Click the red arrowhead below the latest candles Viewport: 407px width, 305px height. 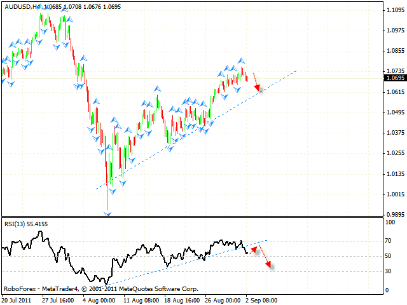pos(259,90)
